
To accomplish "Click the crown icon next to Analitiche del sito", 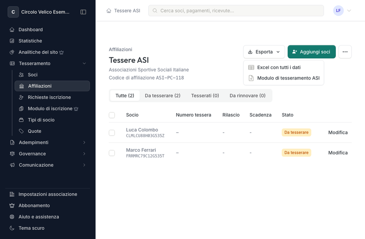I will 62,52.
